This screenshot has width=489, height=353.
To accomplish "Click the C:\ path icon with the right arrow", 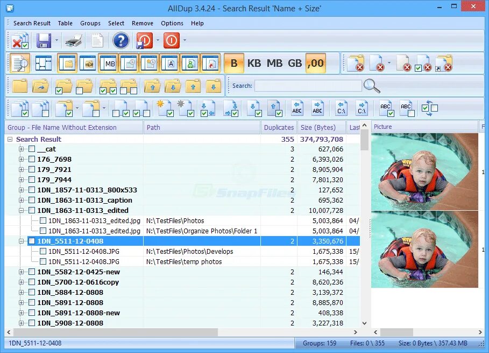I will 362,108.
